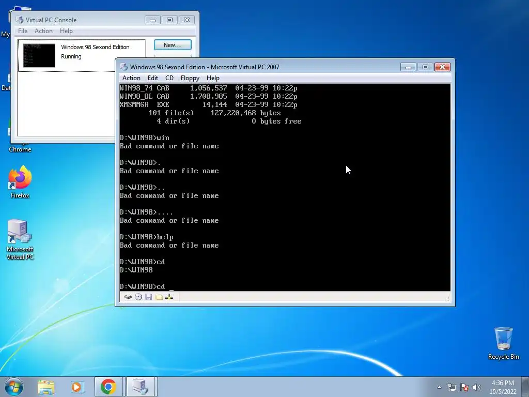Close the Virtual PC Console window
The height and width of the screenshot is (397, 529).
[x=186, y=20]
